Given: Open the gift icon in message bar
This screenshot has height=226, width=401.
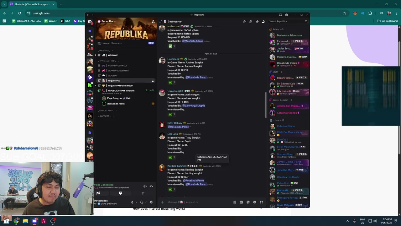Looking at the screenshot, I should click(x=235, y=202).
